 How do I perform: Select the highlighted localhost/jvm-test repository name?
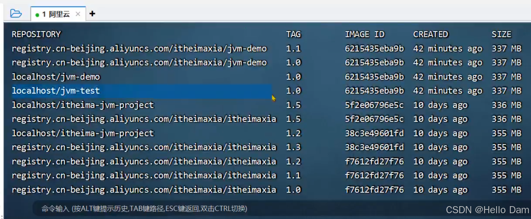click(56, 91)
